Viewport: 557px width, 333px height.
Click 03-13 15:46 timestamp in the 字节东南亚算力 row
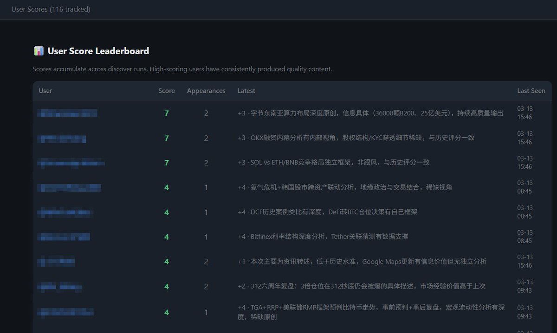pyautogui.click(x=525, y=113)
